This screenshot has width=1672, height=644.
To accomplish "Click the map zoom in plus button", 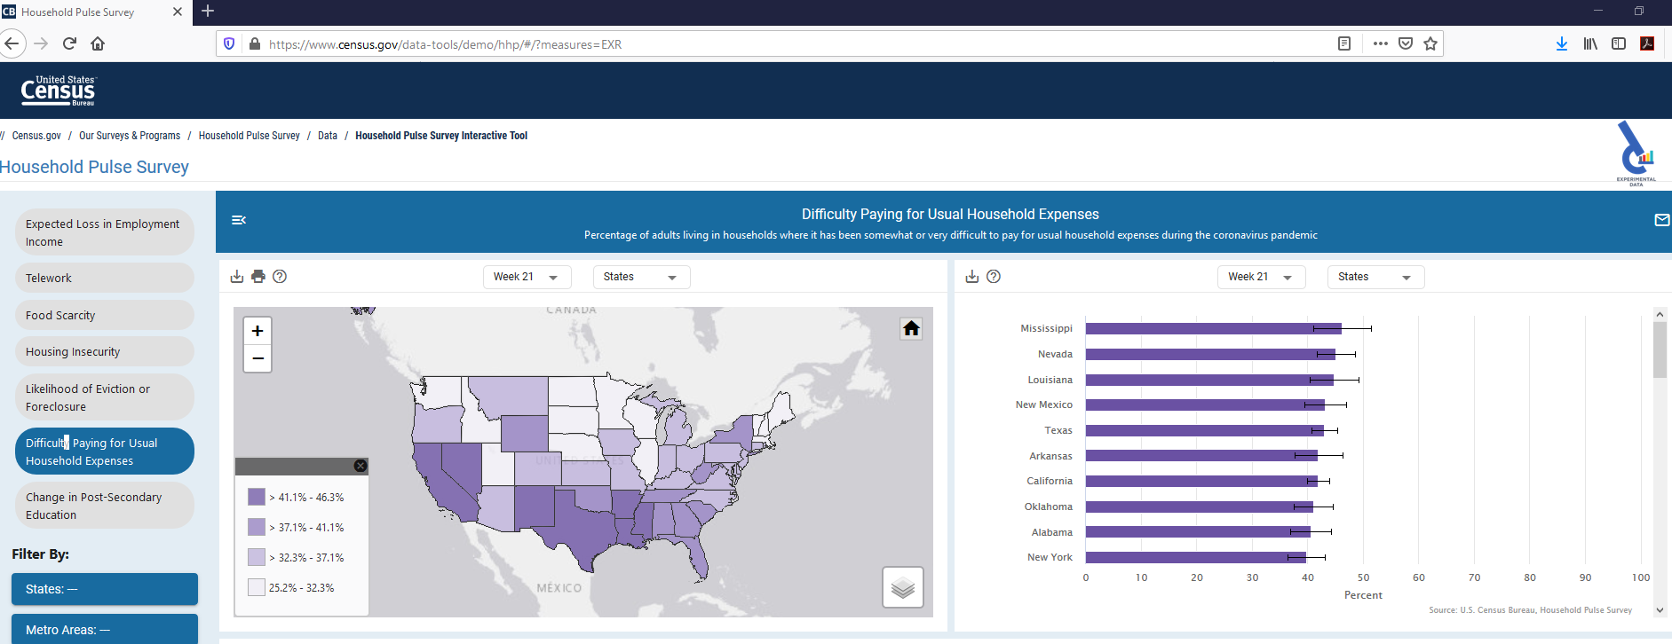I will tap(258, 331).
